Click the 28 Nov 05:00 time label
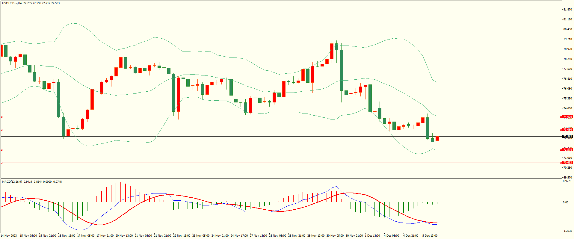Viewport: 574px width, 239px height. click(277, 236)
